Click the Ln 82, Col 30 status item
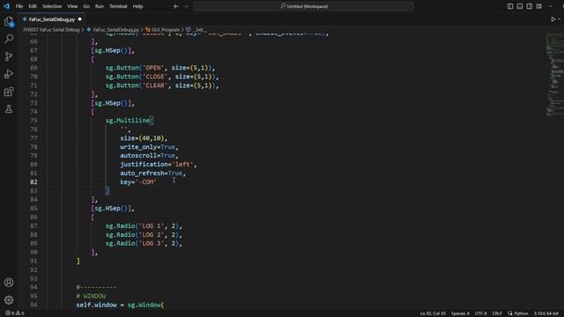Image resolution: width=564 pixels, height=317 pixels. pyautogui.click(x=433, y=313)
